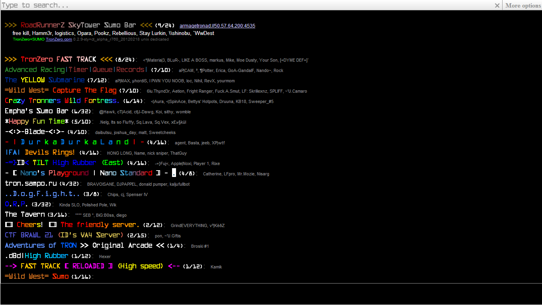Open the tron.sampo.ru server entry
Image resolution: width=542 pixels, height=305 pixels.
(x=31, y=184)
